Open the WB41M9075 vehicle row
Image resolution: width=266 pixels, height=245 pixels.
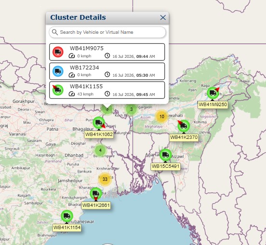(x=107, y=52)
